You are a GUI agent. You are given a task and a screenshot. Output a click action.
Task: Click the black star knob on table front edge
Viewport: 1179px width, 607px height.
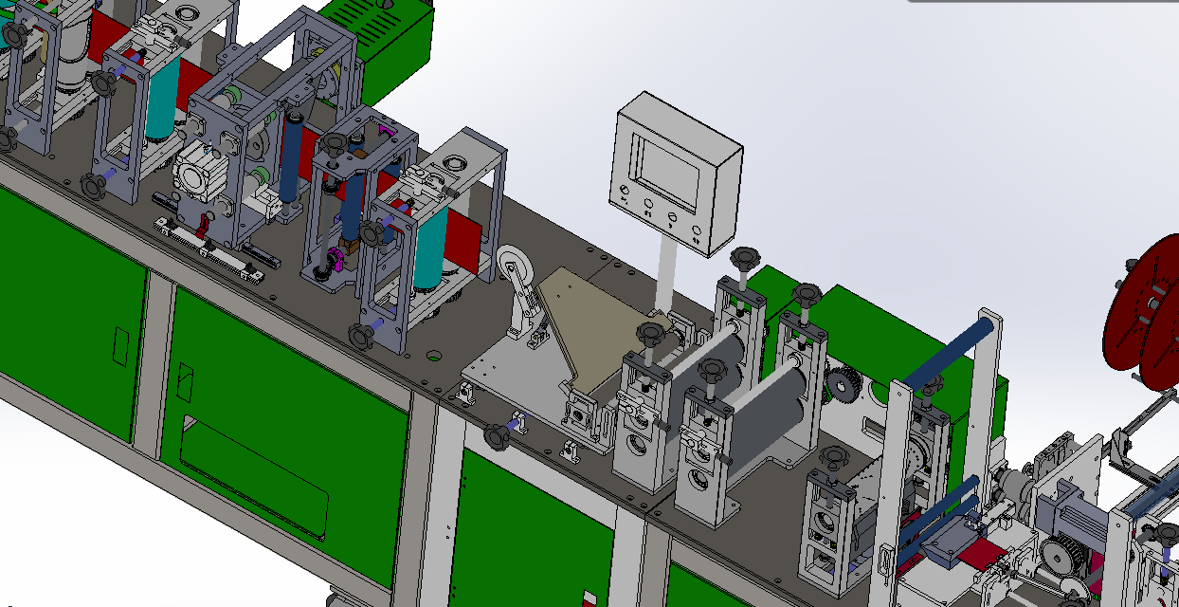[499, 437]
